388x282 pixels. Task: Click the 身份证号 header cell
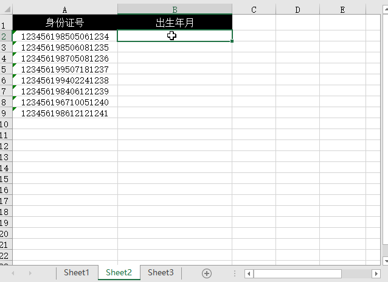pos(65,23)
